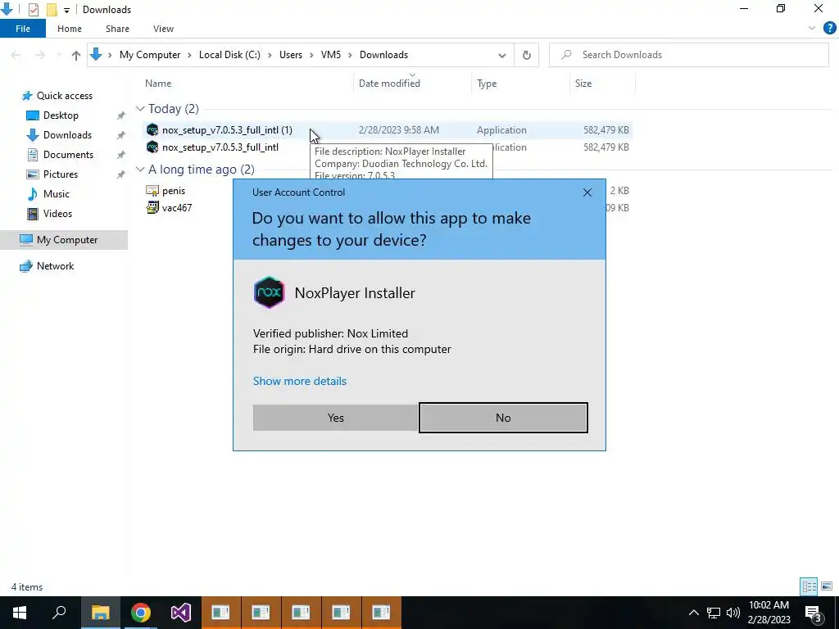Go up one folder level
The width and height of the screenshot is (839, 629).
(76, 55)
